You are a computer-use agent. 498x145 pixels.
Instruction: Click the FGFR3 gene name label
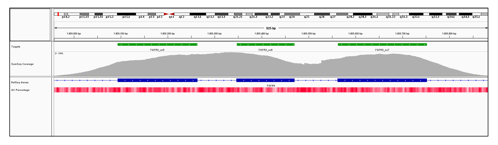[271, 86]
